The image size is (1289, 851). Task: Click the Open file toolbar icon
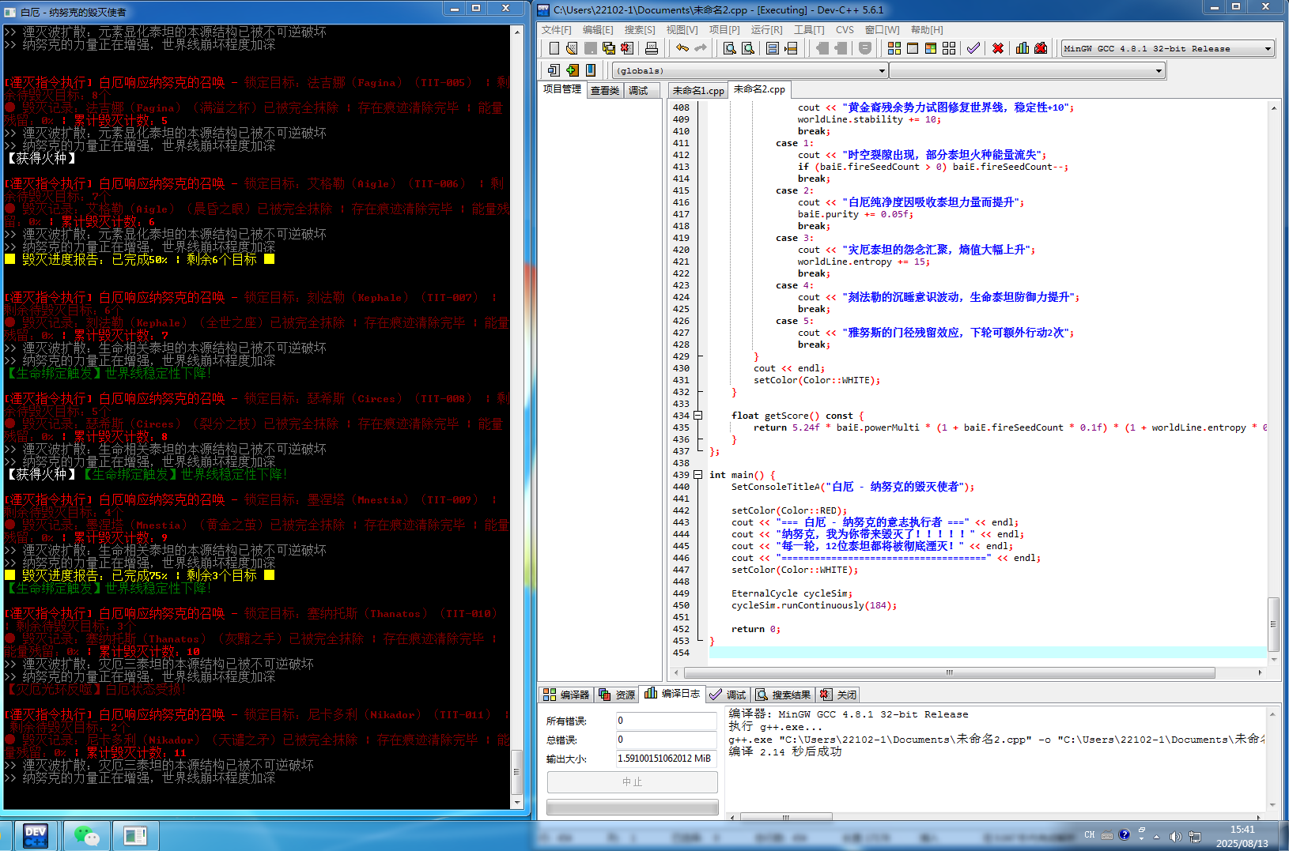tap(572, 48)
